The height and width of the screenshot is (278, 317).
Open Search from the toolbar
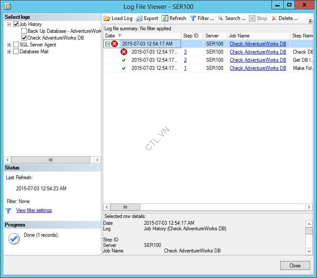click(221, 18)
